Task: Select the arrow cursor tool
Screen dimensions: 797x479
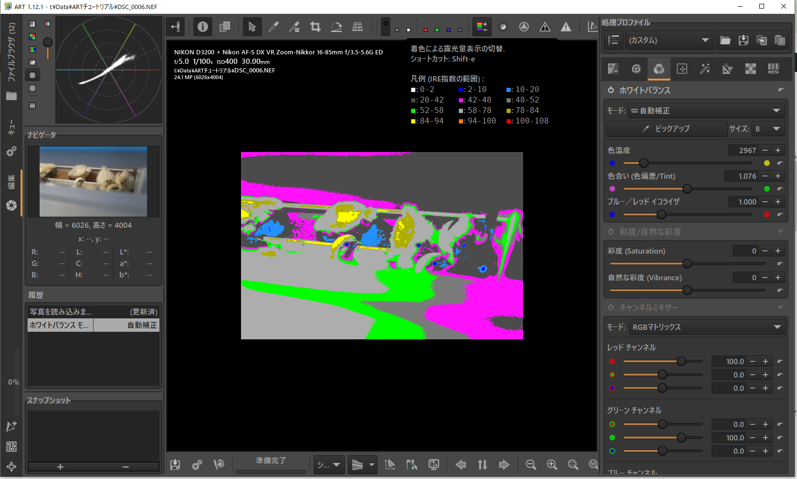Action: [x=252, y=27]
